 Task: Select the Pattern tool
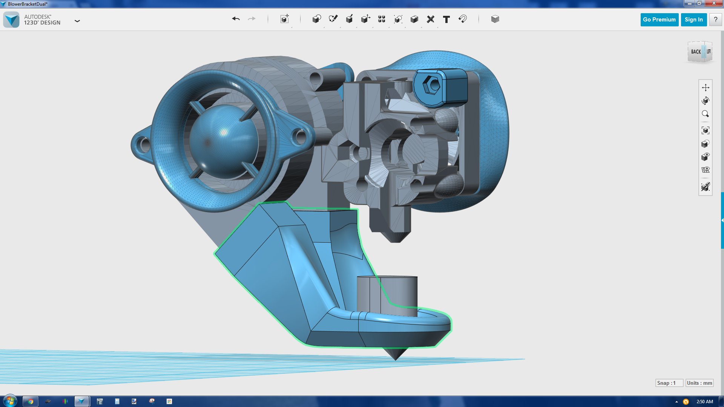(382, 19)
